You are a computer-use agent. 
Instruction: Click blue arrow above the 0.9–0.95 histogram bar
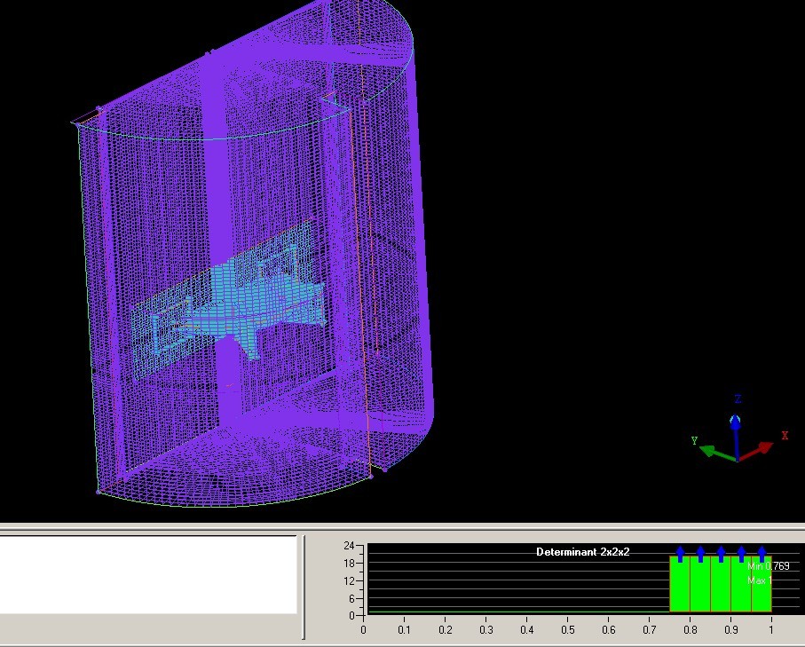pyautogui.click(x=741, y=554)
